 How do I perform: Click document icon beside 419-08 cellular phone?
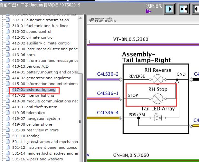8,124
